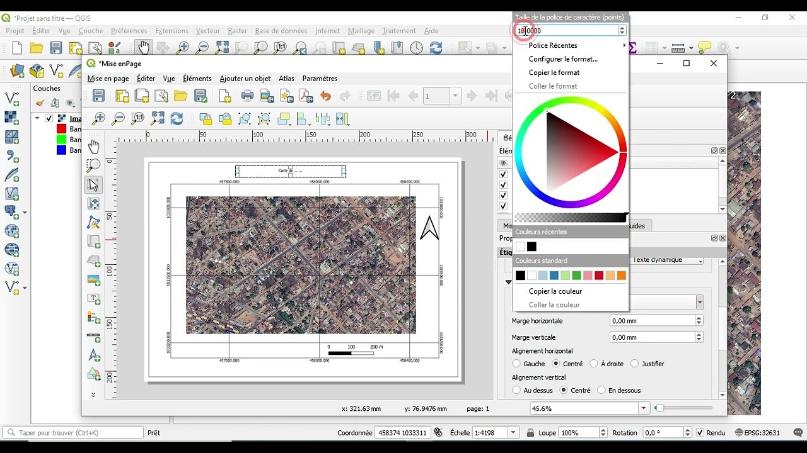
Task: Select the layout zoom magnifier tool
Action: click(x=93, y=165)
